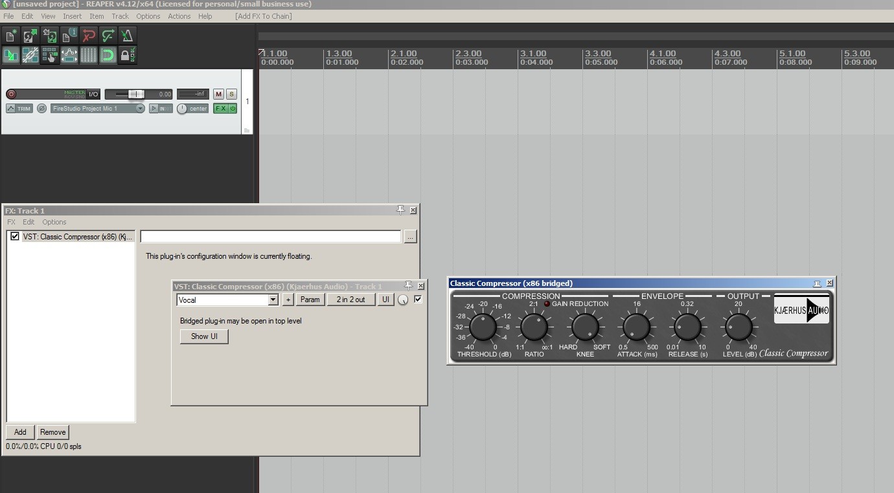Open the Insert menu
This screenshot has width=894, height=493.
(x=72, y=16)
